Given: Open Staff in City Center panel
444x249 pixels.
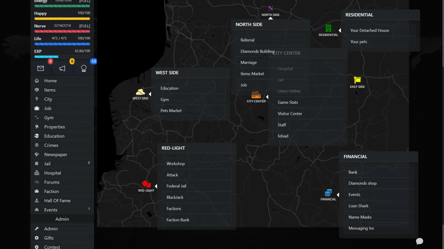Looking at the screenshot, I should coord(308,125).
